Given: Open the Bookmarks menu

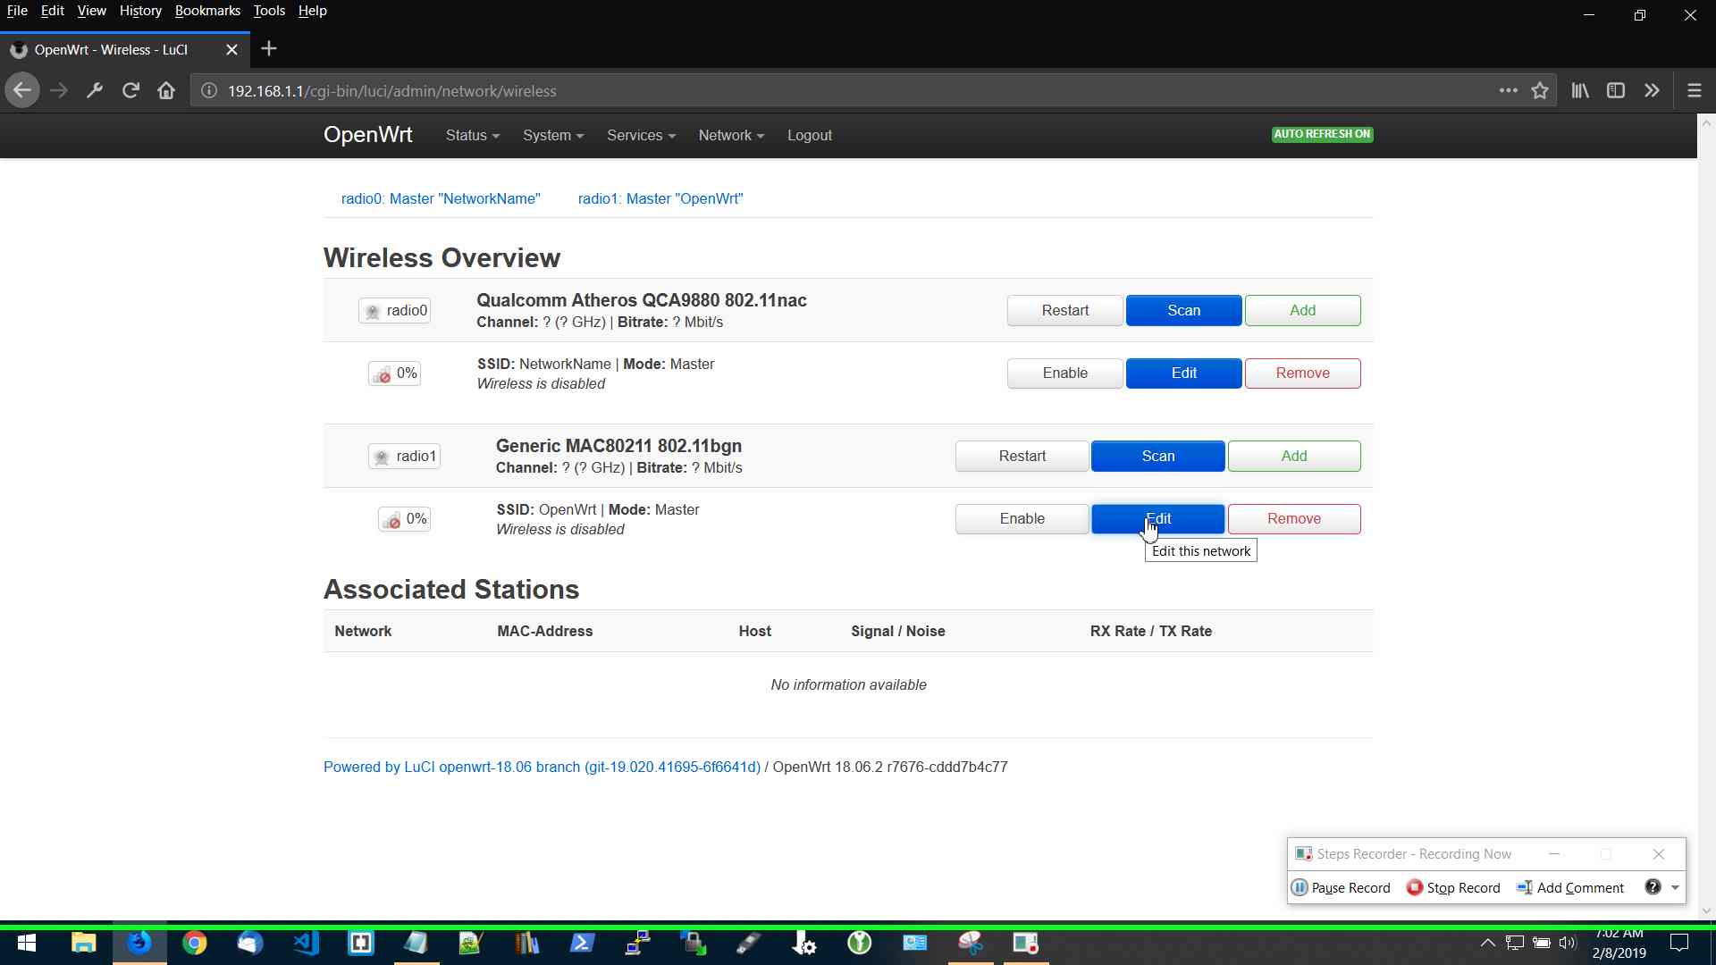Looking at the screenshot, I should pyautogui.click(x=207, y=11).
